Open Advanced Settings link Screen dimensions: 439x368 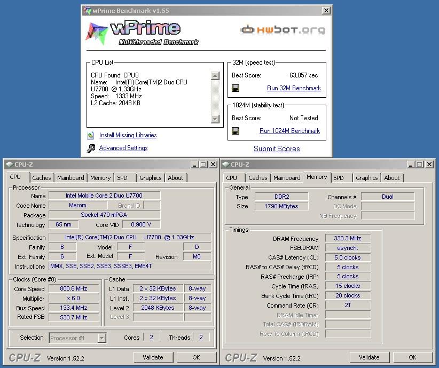123,148
